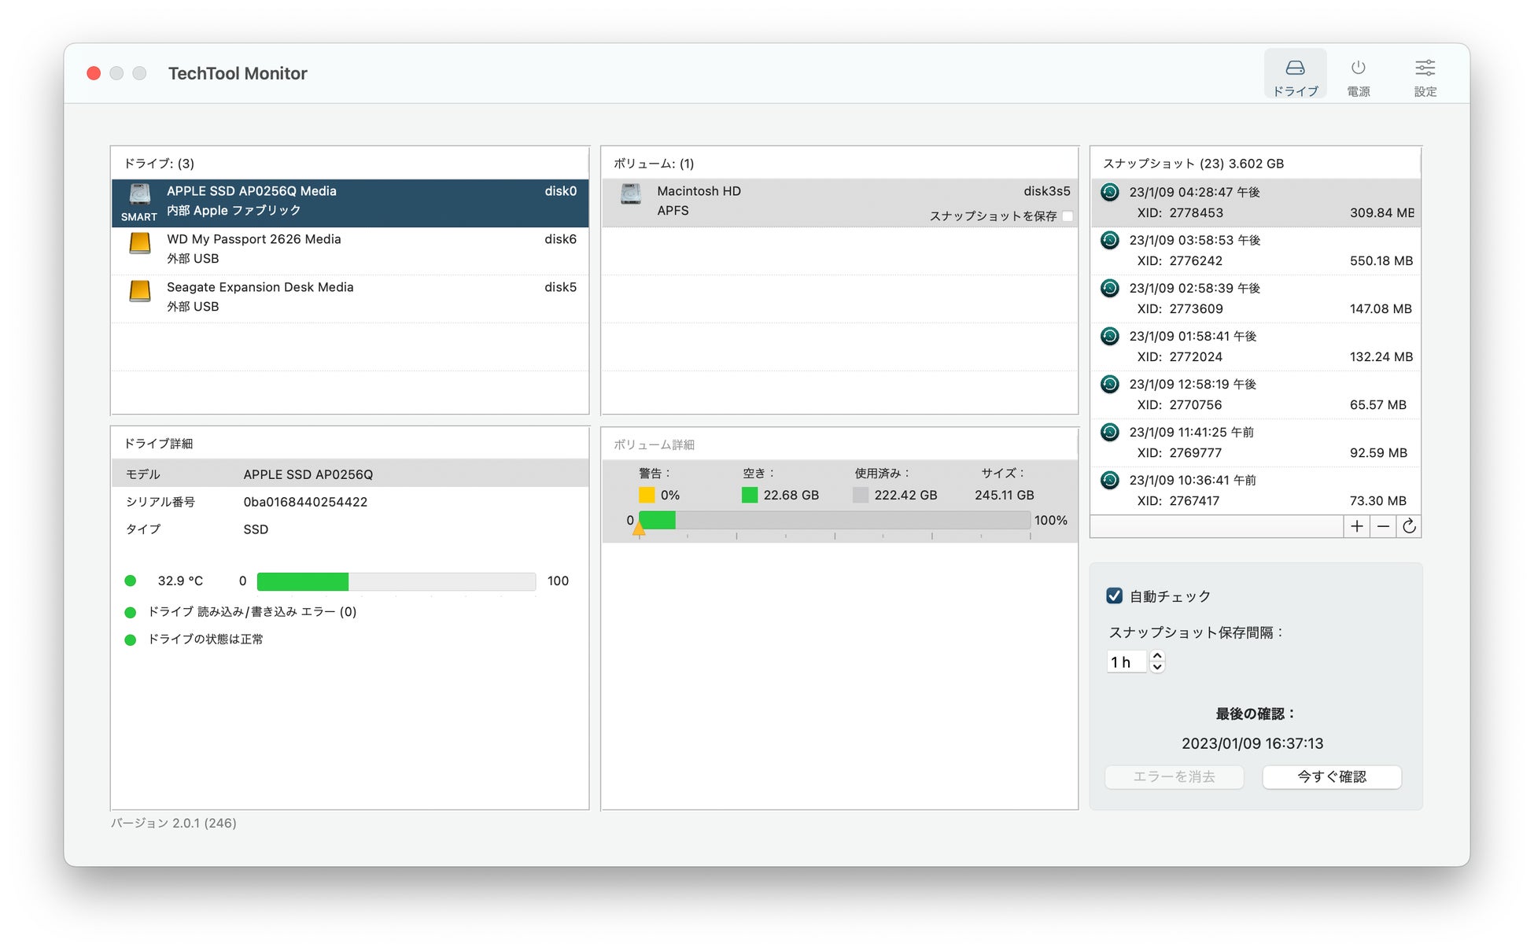Open the 設定 (Settings) pane icon
The height and width of the screenshot is (951, 1534).
[1425, 75]
